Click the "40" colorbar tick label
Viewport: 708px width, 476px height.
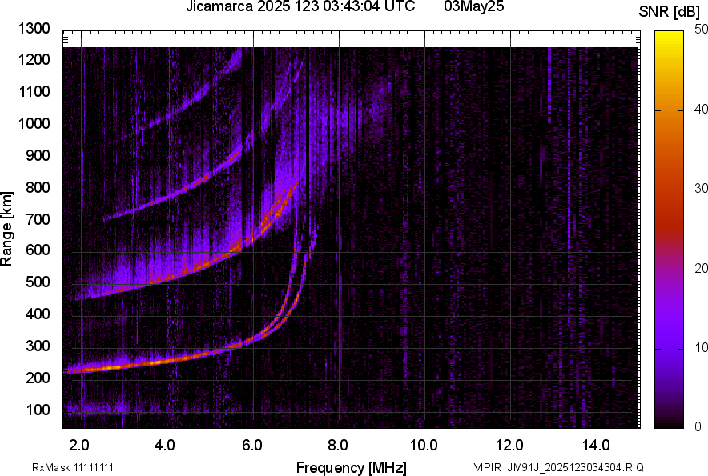[x=701, y=109]
